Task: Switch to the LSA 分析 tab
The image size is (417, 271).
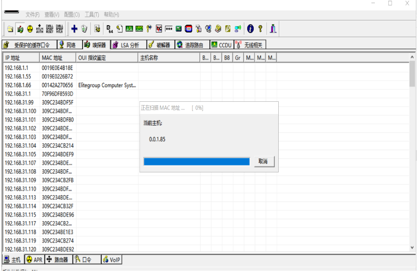Action: (x=128, y=45)
